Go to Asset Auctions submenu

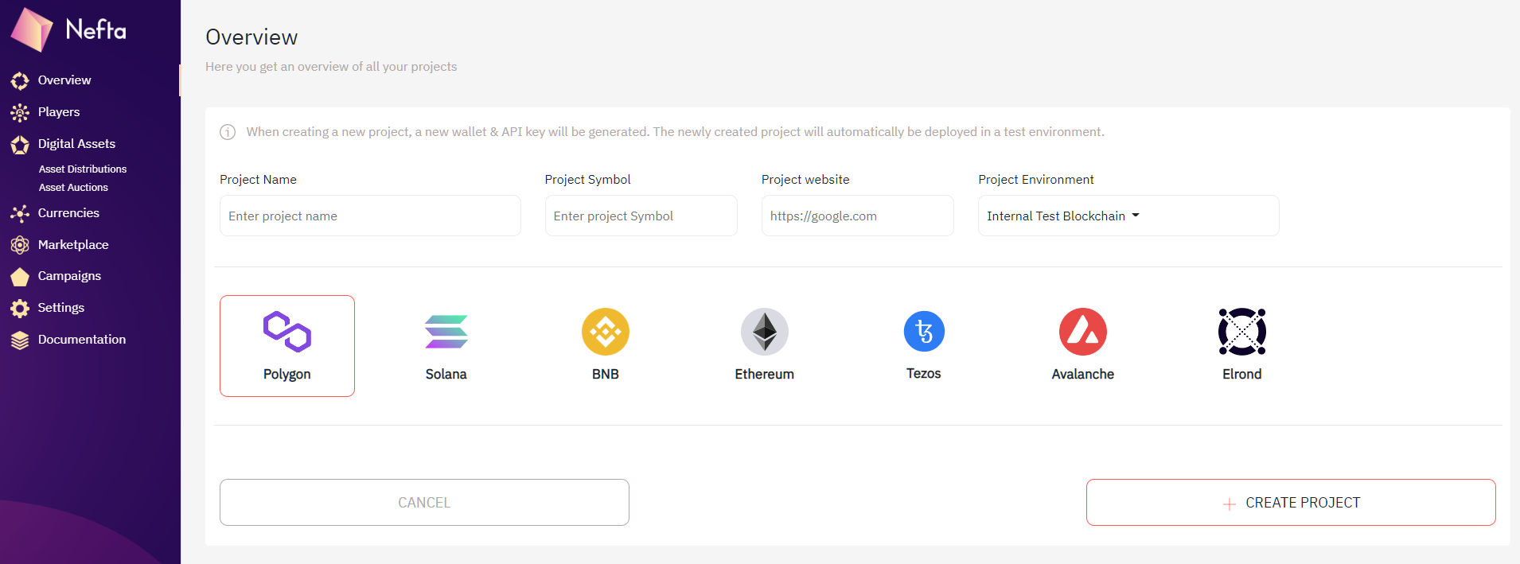pyautogui.click(x=73, y=188)
